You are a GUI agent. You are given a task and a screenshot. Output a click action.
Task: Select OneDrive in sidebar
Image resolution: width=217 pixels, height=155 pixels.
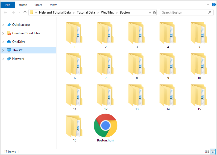tap(19, 42)
